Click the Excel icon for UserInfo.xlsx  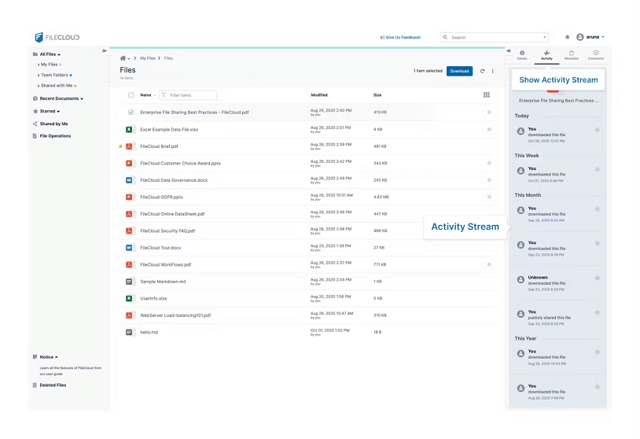pyautogui.click(x=129, y=298)
